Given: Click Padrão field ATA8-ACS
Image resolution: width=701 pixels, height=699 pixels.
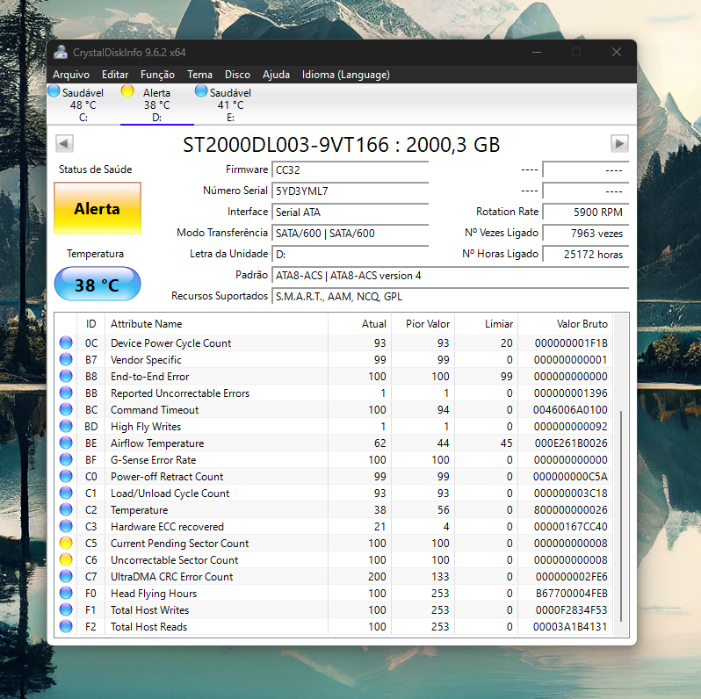Looking at the screenshot, I should (x=450, y=276).
